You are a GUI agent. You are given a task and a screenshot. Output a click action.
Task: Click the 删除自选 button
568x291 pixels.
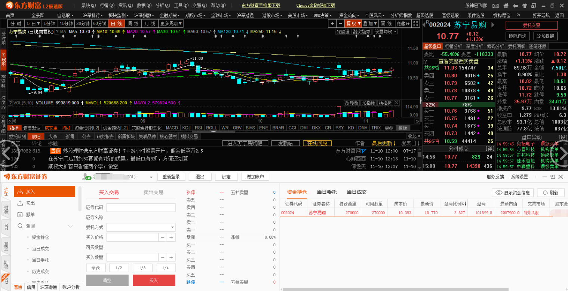click(x=518, y=36)
